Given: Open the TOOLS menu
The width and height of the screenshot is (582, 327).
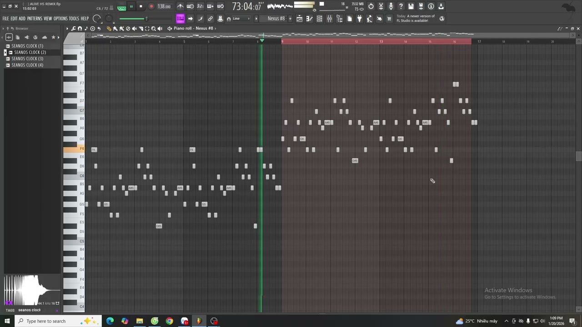Looking at the screenshot, I should pyautogui.click(x=74, y=19).
